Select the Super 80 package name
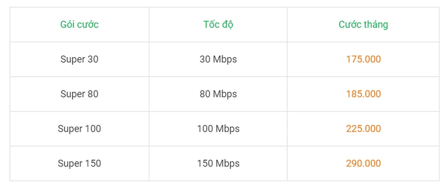The image size is (446, 187). [x=79, y=94]
